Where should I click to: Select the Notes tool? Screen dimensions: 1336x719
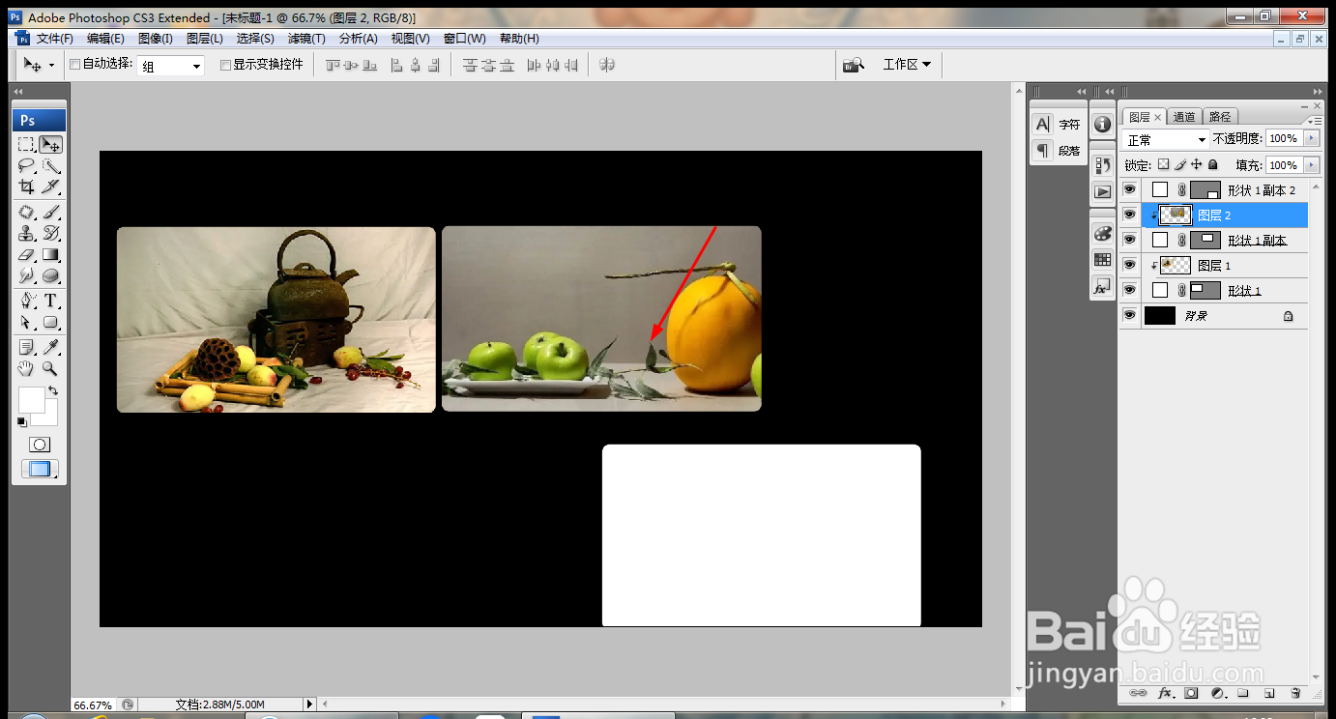pos(27,347)
